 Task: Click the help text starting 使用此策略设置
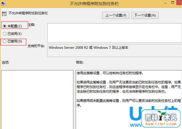[x=110, y=73]
